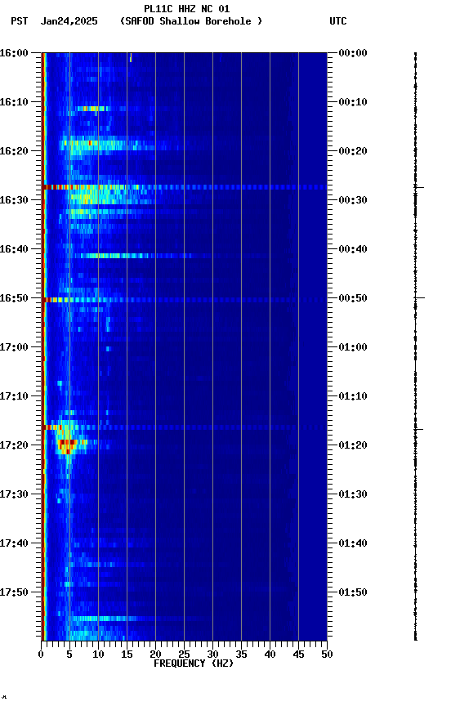This screenshot has height=706, width=451.
Task: Click the 17:30 PST time label
Action: [x=14, y=494]
